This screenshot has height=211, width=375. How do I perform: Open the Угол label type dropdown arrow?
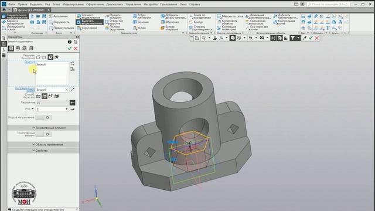point(33,109)
